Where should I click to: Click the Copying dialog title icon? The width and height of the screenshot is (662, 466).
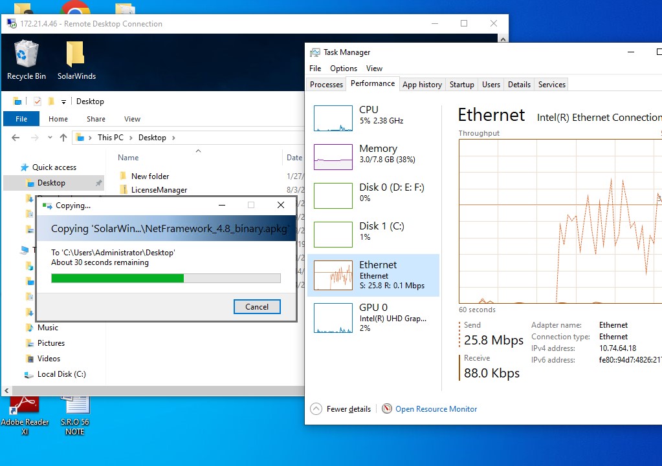click(x=47, y=206)
